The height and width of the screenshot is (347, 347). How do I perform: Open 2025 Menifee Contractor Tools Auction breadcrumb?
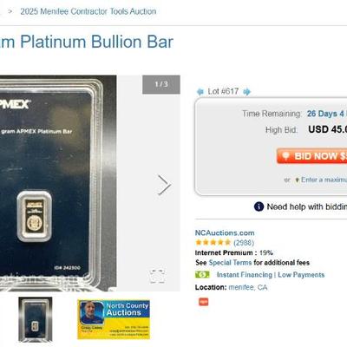coord(88,11)
